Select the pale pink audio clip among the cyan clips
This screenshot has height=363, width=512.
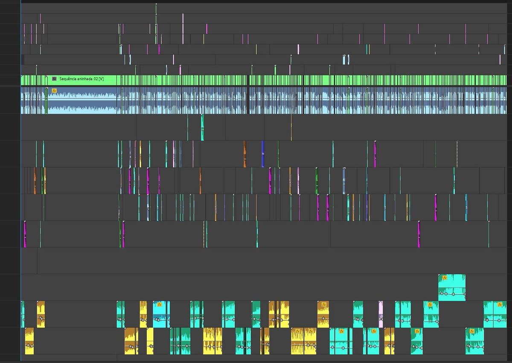381,314
